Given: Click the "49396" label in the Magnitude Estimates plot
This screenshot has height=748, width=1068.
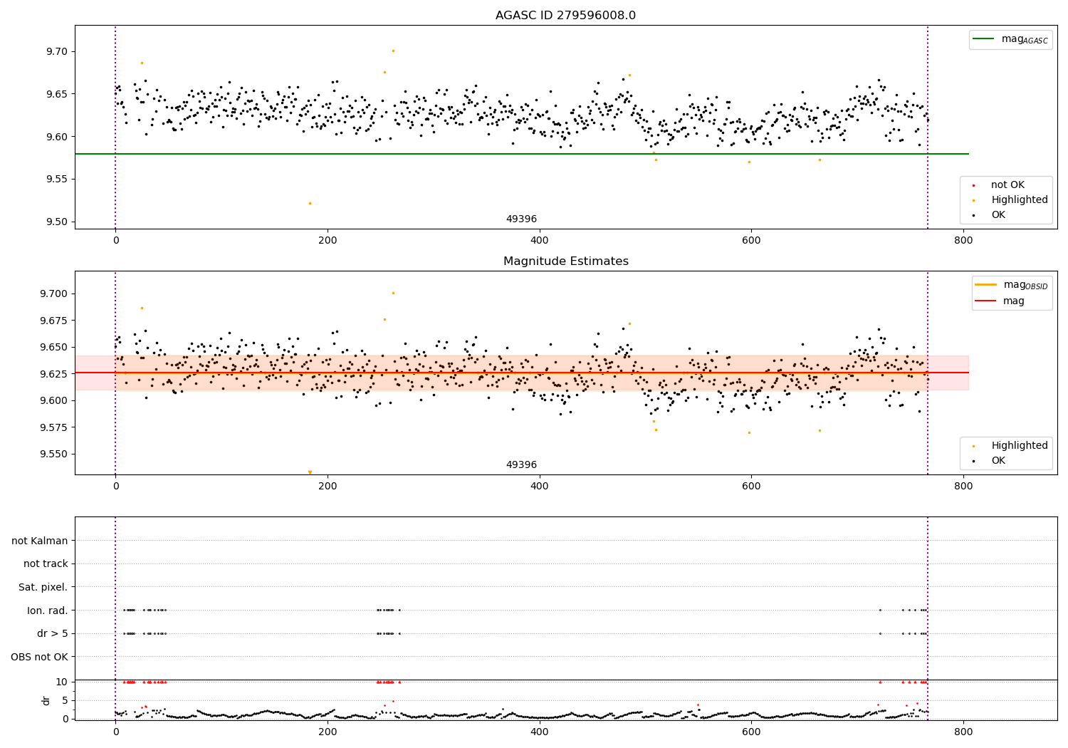Looking at the screenshot, I should tap(521, 465).
